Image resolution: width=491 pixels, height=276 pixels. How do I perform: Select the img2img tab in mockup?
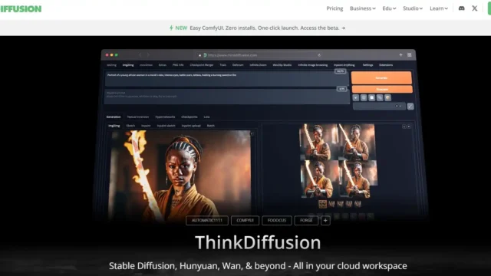point(128,65)
